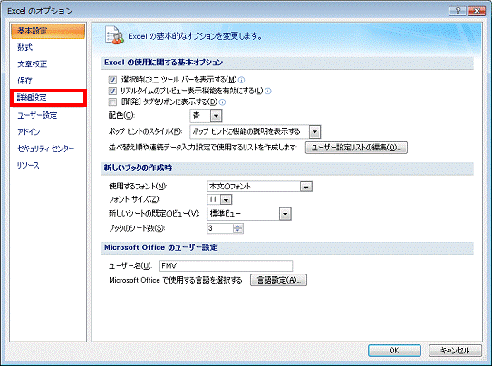492x366 pixels.
Task: Click the ユーザー設定リストの編集 button
Action: click(x=356, y=148)
